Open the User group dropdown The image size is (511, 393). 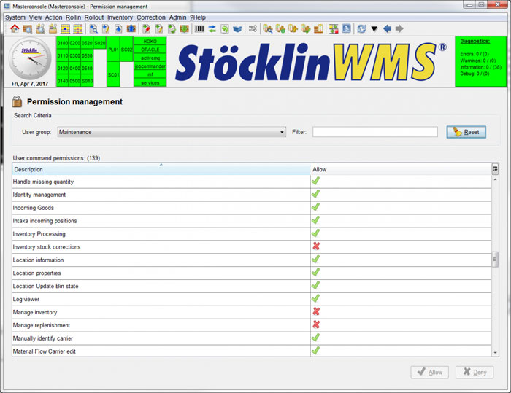click(172, 132)
